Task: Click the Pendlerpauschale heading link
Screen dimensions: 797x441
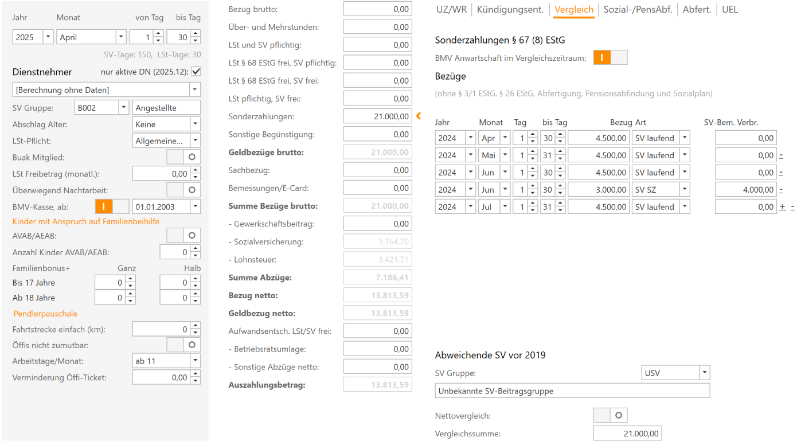Action: [45, 314]
